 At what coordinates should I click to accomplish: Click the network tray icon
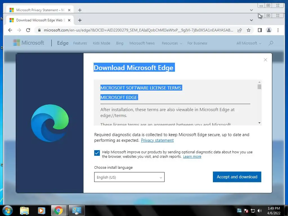(253, 211)
